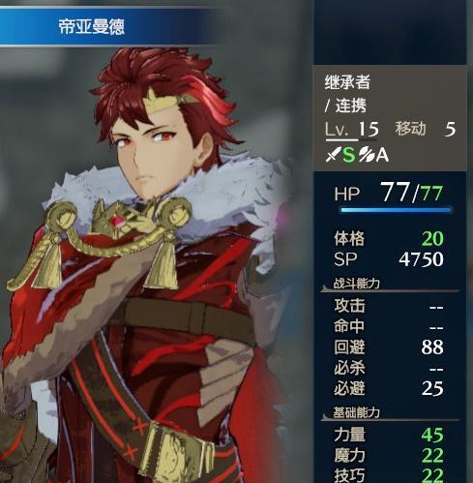The width and height of the screenshot is (473, 483).
Task: Click the 战斗能力 section header
Action: point(356,284)
